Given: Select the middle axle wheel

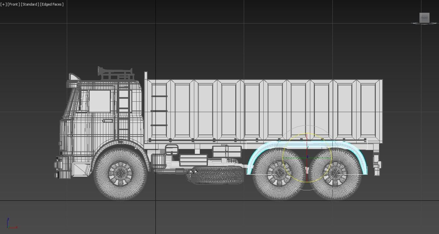Looking at the screenshot, I should 279,173.
